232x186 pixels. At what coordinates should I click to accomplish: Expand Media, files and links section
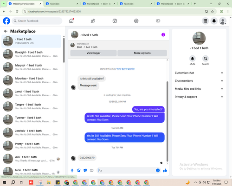click(x=199, y=89)
